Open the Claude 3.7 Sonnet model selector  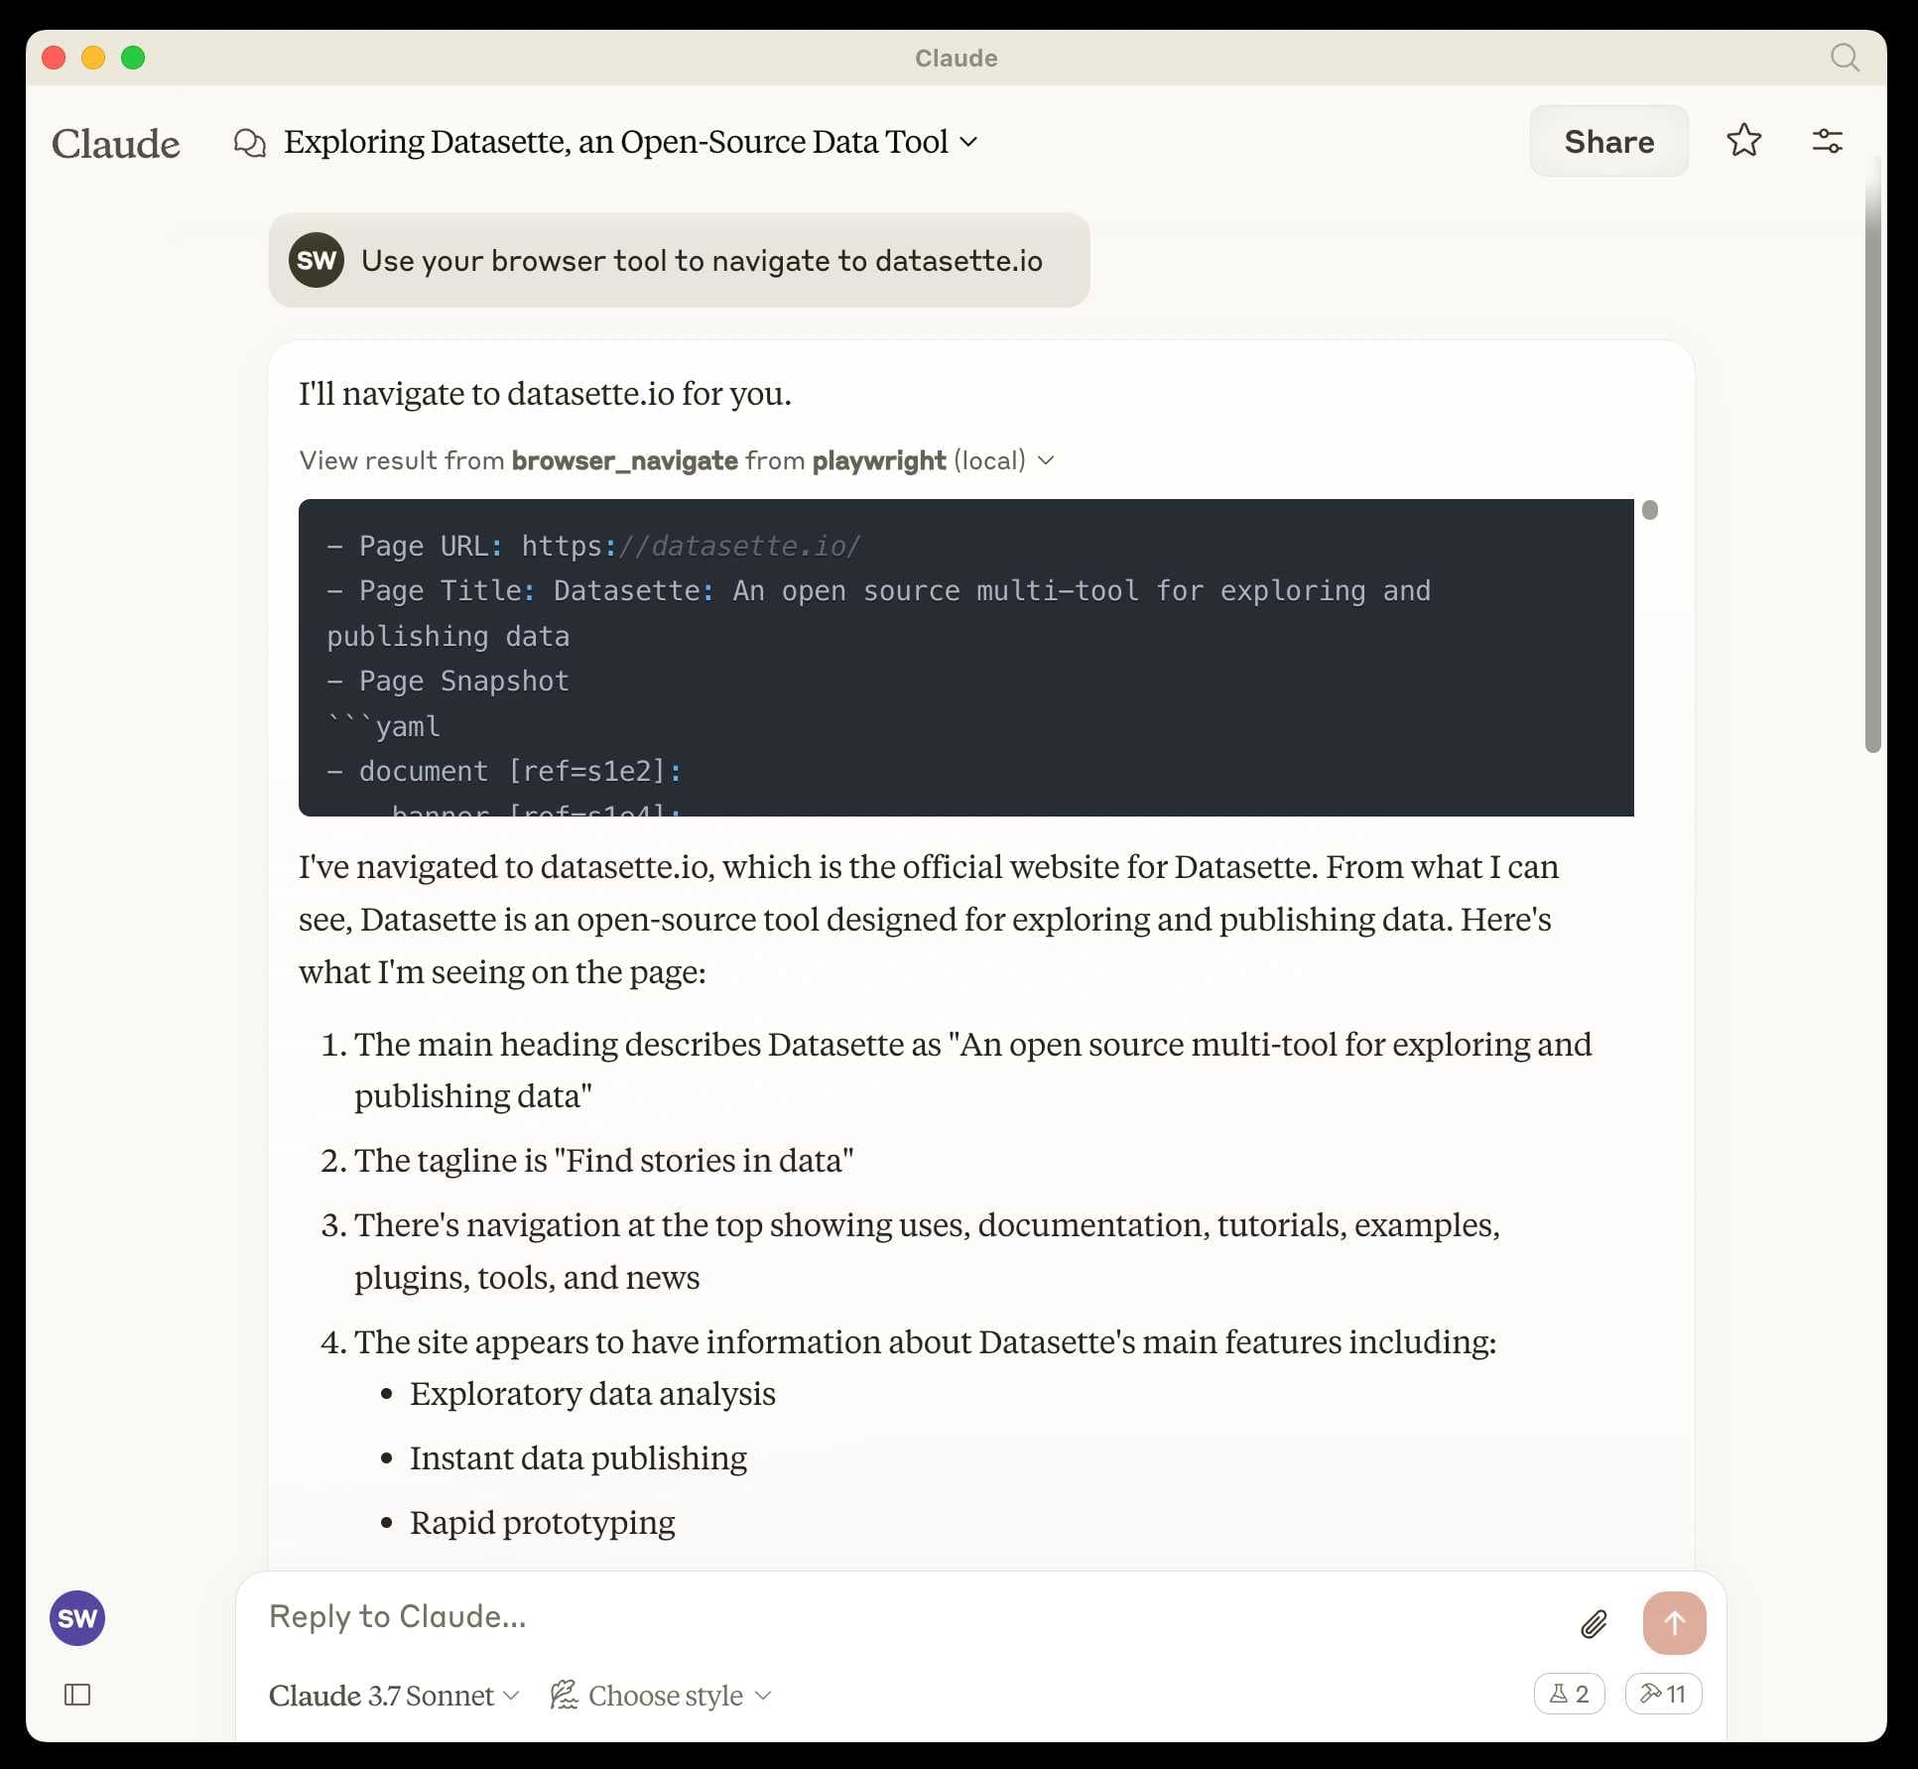point(394,1696)
